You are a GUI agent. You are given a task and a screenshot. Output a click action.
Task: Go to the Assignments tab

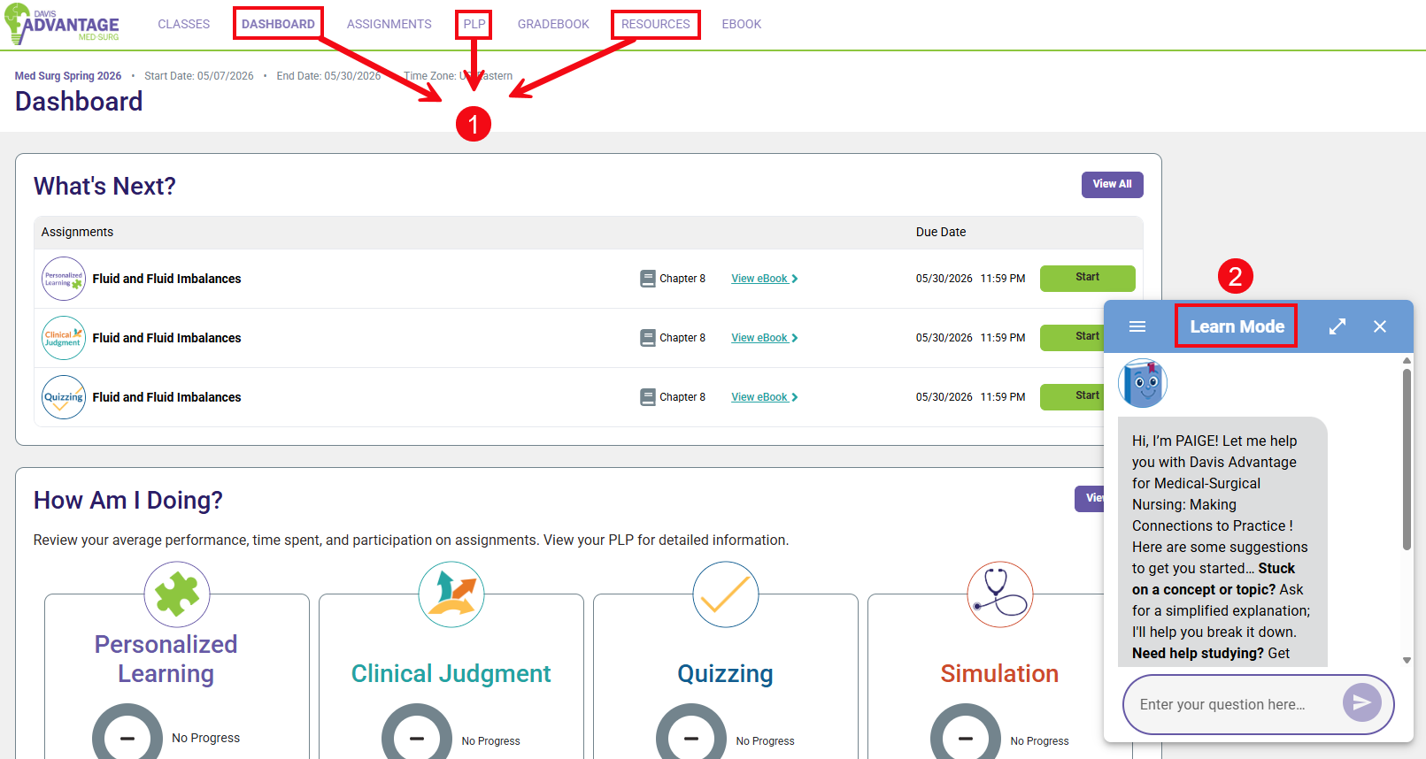389,24
